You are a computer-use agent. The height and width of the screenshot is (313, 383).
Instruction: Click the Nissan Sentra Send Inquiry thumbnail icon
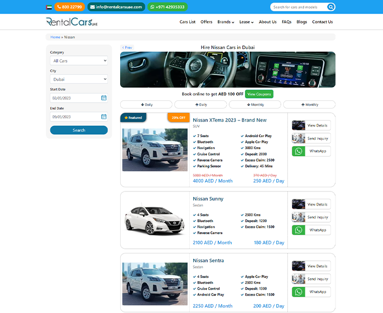click(x=298, y=279)
